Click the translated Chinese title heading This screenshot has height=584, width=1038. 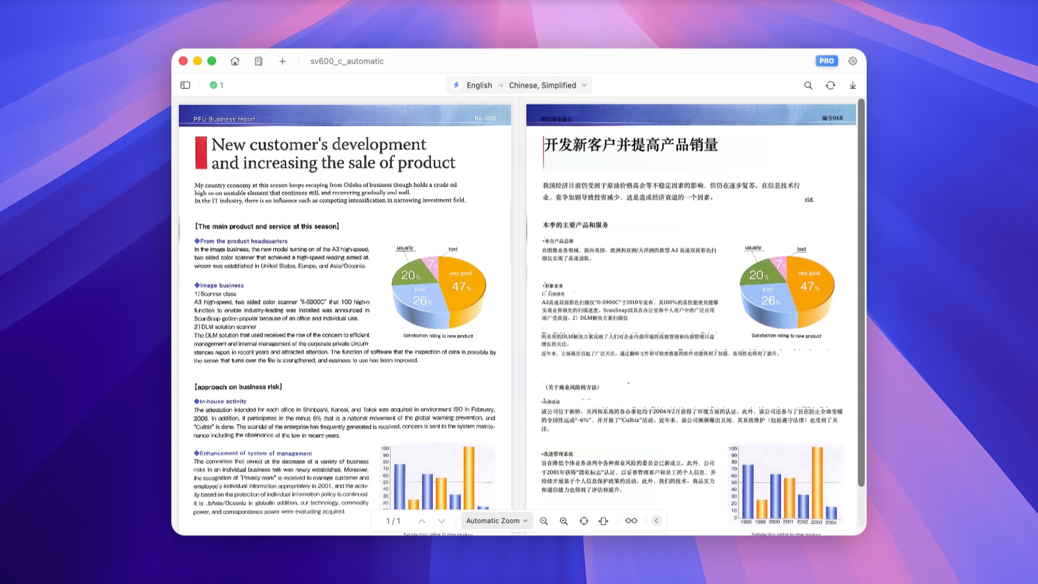tap(631, 145)
